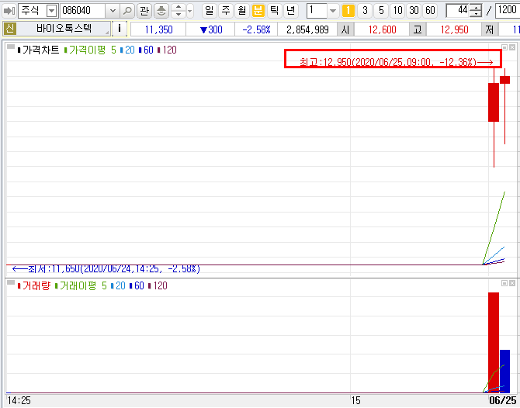Switch chart to weekly 주 period

point(226,11)
